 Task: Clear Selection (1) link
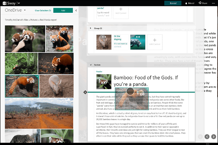coord(43,10)
